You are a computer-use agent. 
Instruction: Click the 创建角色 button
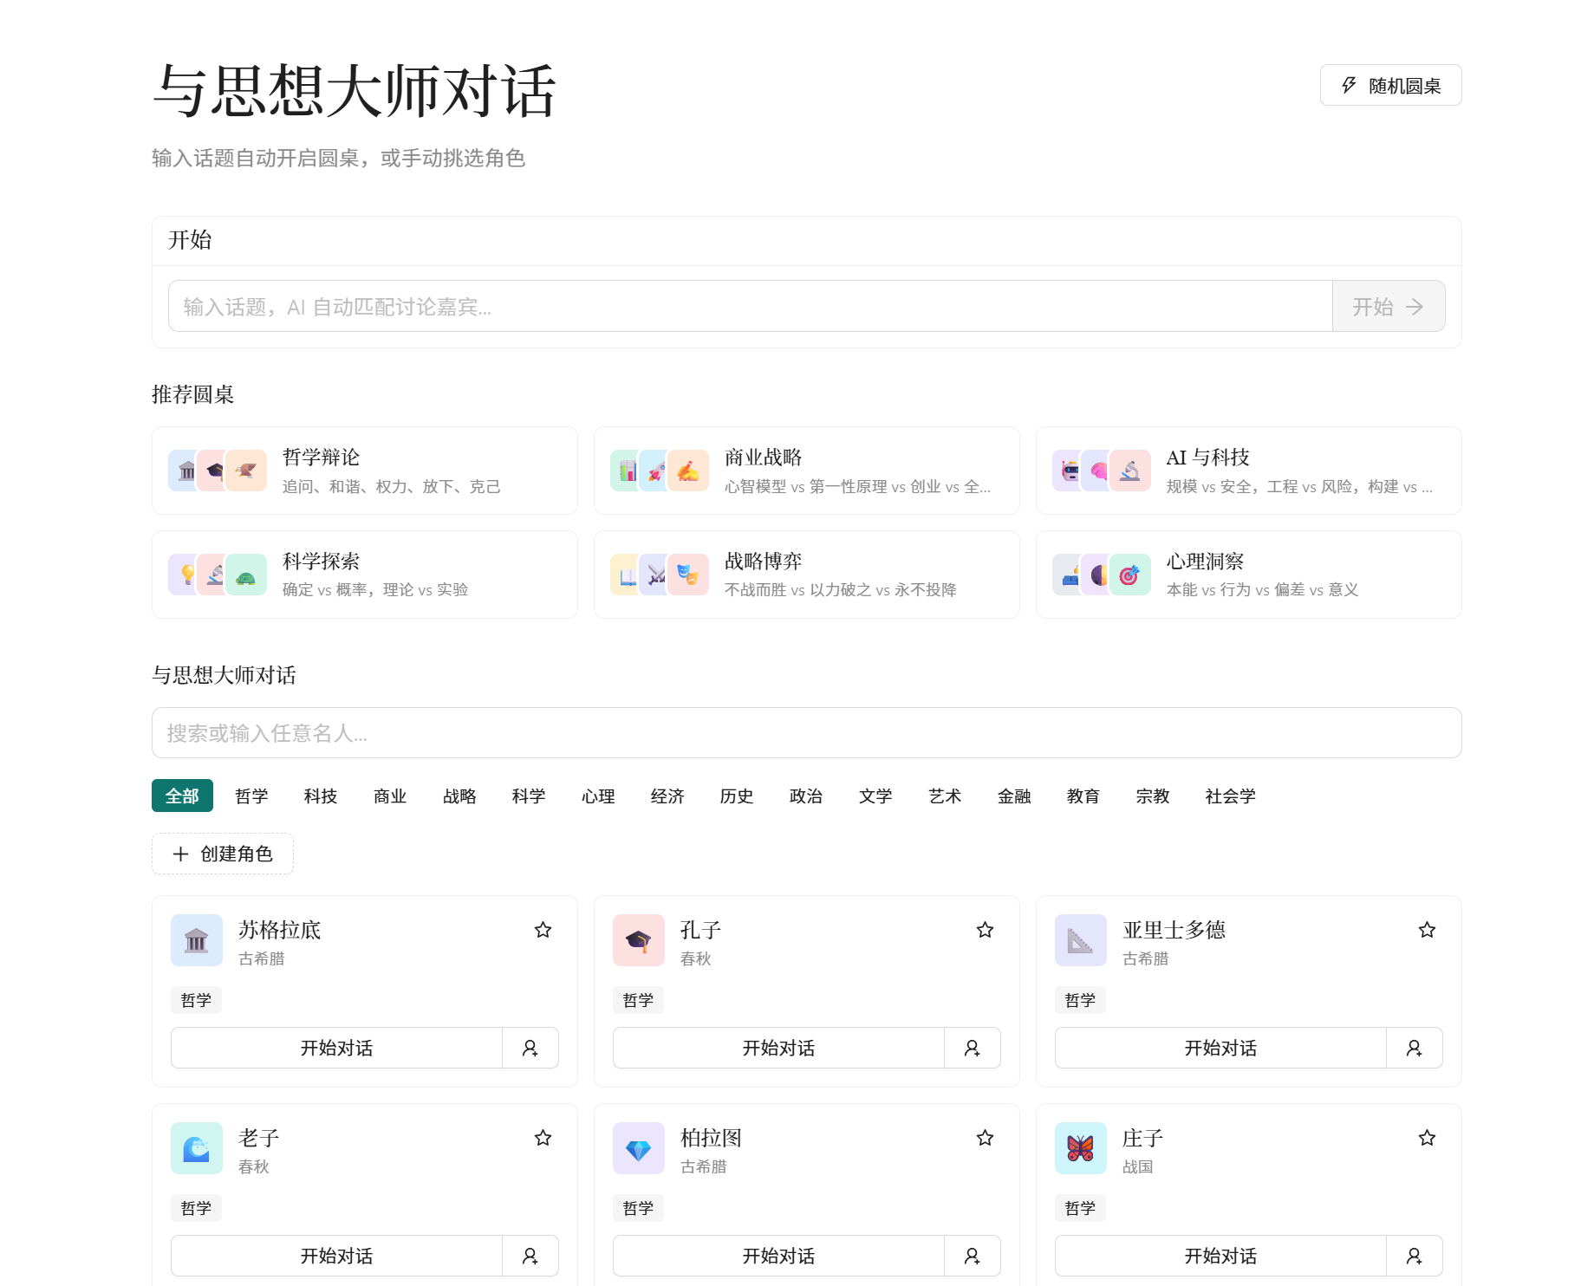(x=223, y=854)
